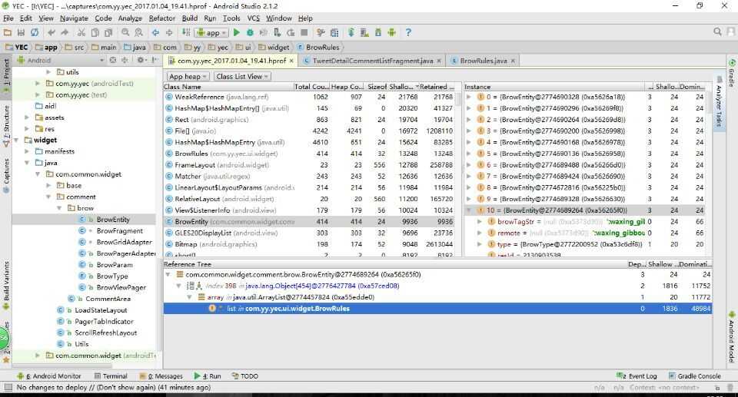The image size is (738, 397).
Task: Collapse the widget module tree node
Action: pyautogui.click(x=17, y=141)
